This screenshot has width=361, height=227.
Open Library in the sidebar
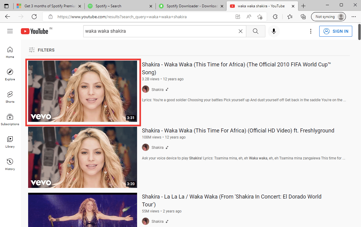[x=10, y=142]
